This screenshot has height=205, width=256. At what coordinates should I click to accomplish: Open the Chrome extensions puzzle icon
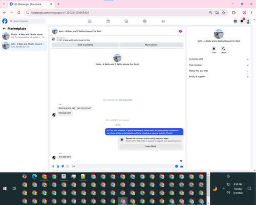233,12
